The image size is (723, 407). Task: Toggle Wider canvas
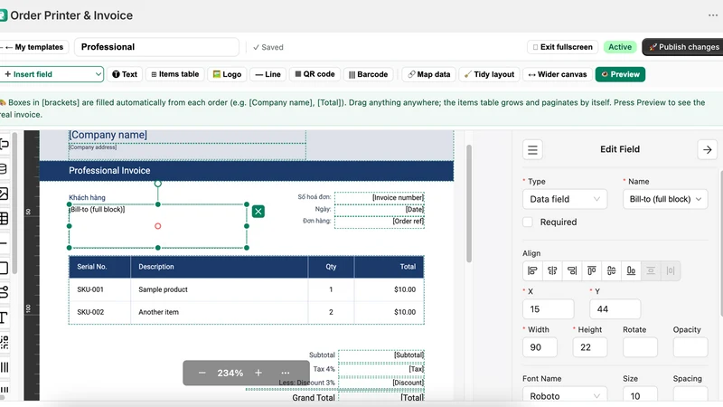[558, 74]
